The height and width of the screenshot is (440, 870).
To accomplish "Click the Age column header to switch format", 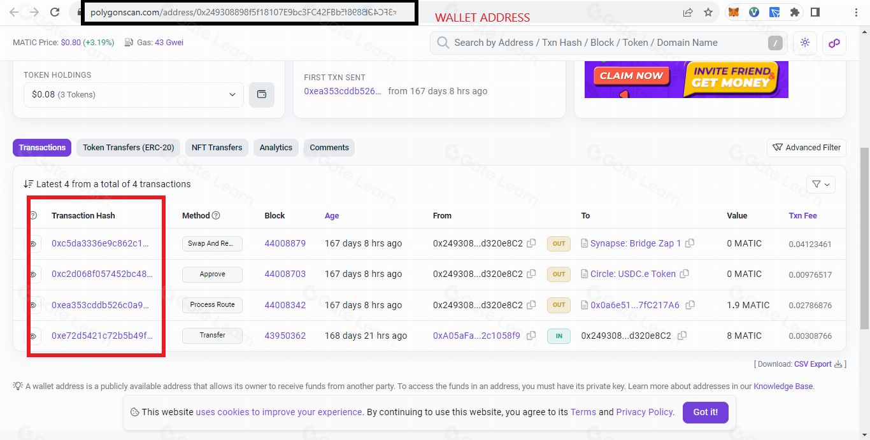I will [332, 216].
